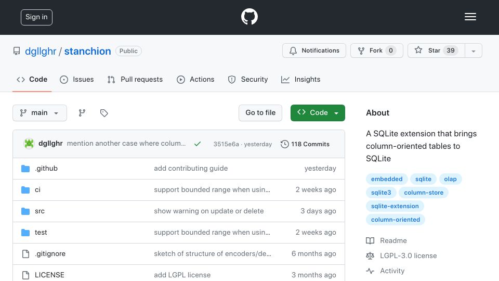Viewport: 499px width, 281px height.
Task: Click the pulse icon beside Activity
Action: [x=370, y=271]
